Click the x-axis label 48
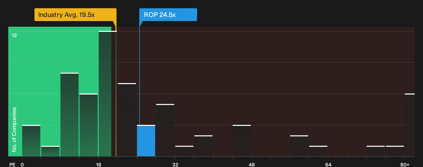This screenshot has height=167, width=423. pos(252,164)
